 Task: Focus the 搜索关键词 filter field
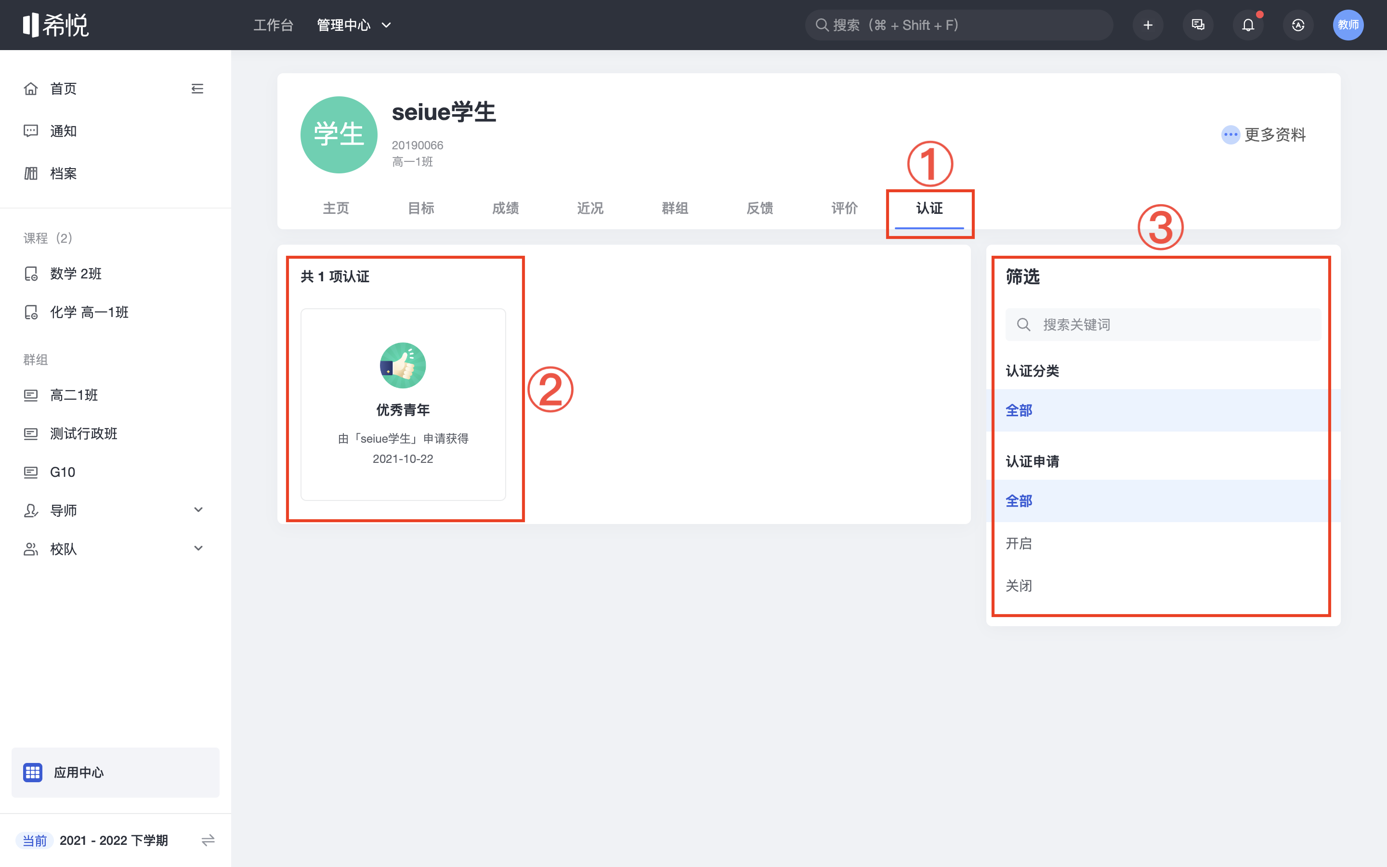[x=1163, y=325]
